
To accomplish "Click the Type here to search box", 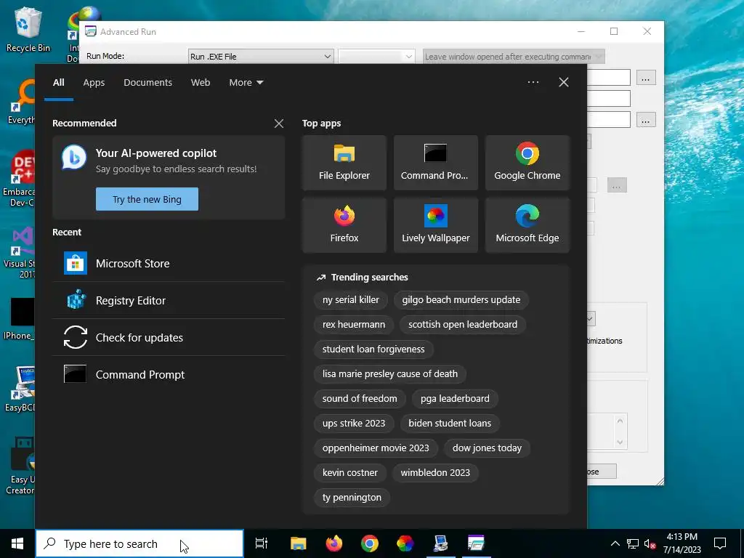I will click(139, 543).
